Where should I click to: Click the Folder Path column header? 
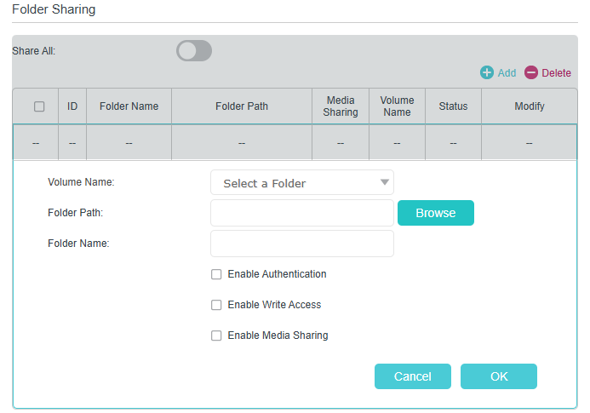[x=242, y=106]
